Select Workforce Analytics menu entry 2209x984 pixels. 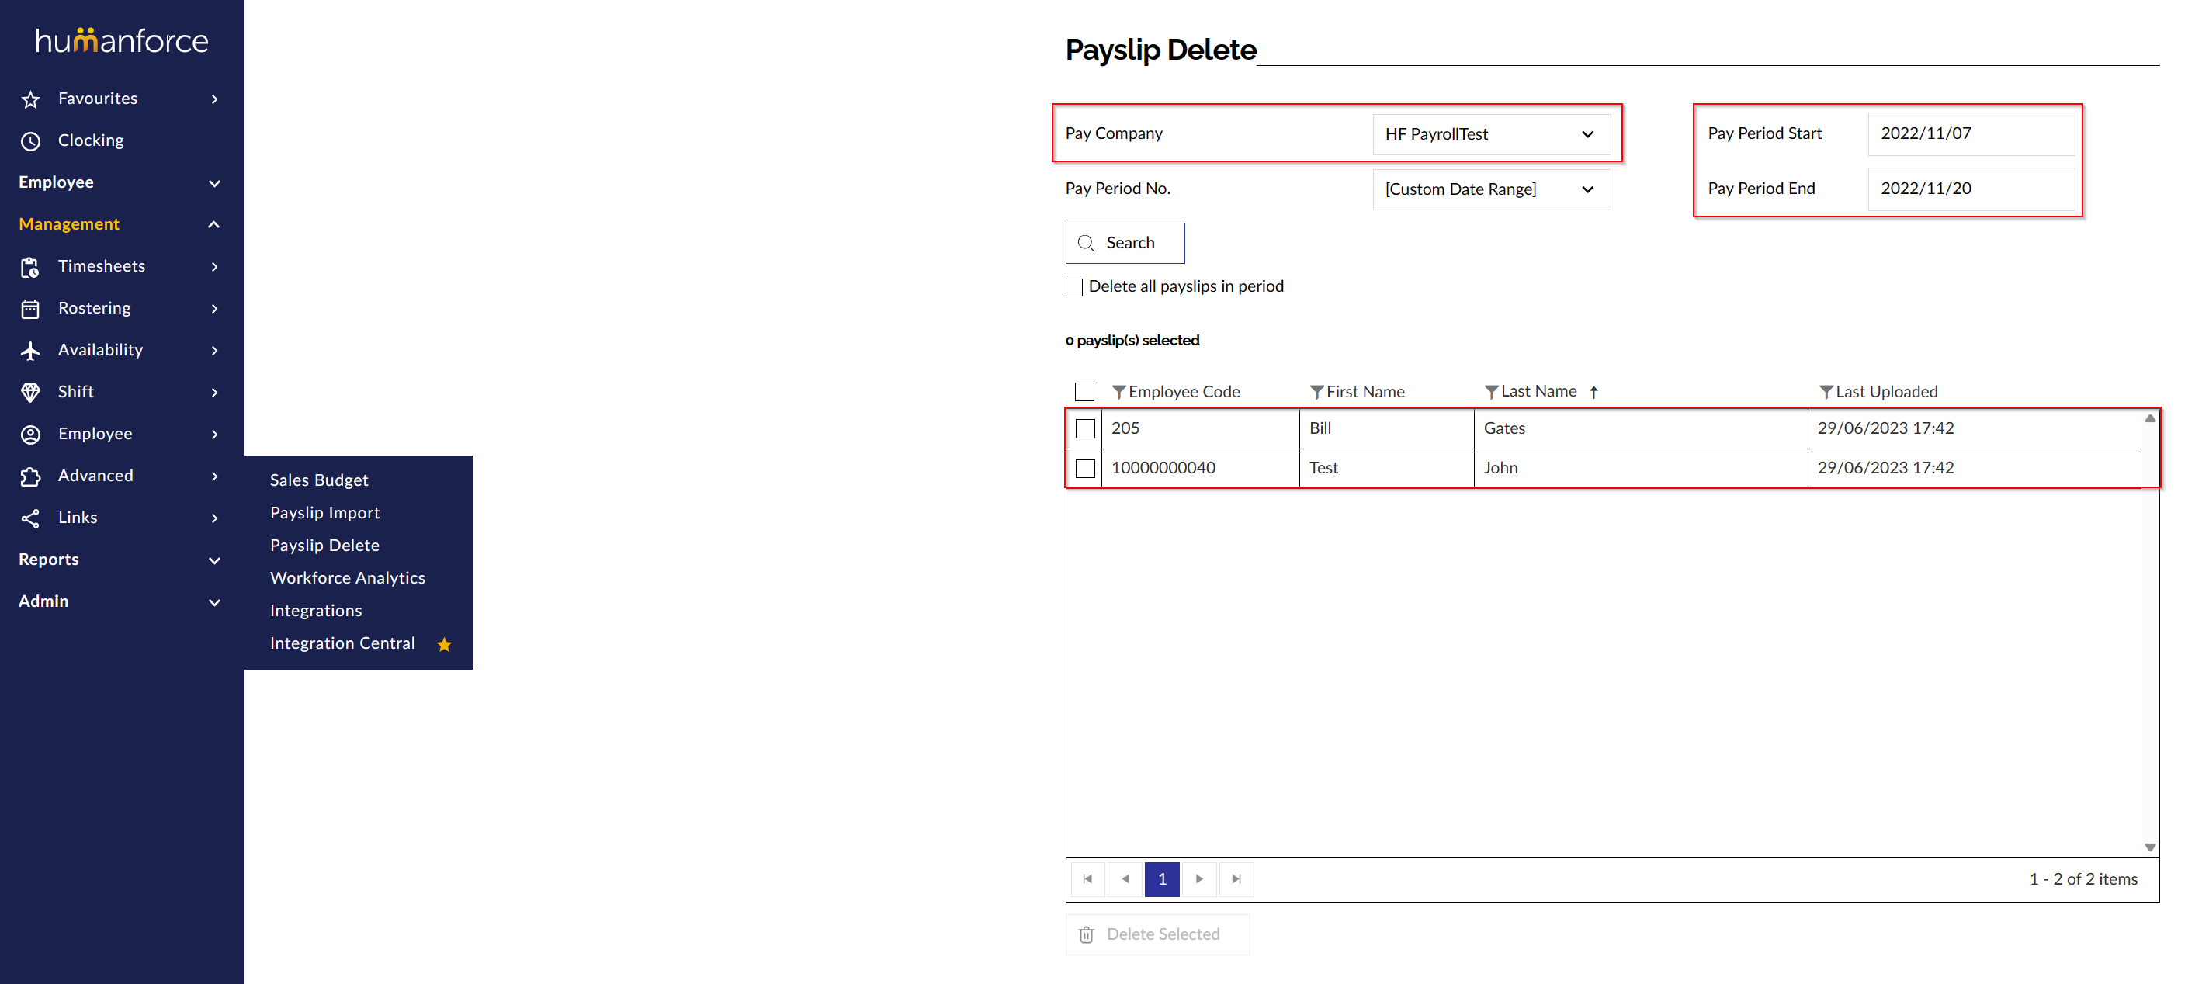pos(347,577)
